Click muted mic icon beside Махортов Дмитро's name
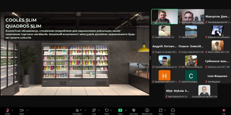231x115 pixels. (206, 22)
